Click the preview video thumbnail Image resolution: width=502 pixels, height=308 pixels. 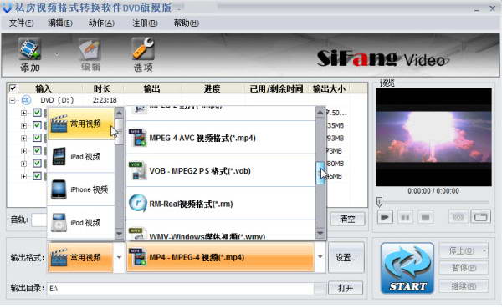point(433,137)
